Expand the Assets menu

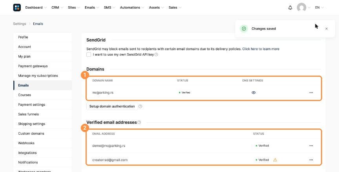click(x=156, y=7)
